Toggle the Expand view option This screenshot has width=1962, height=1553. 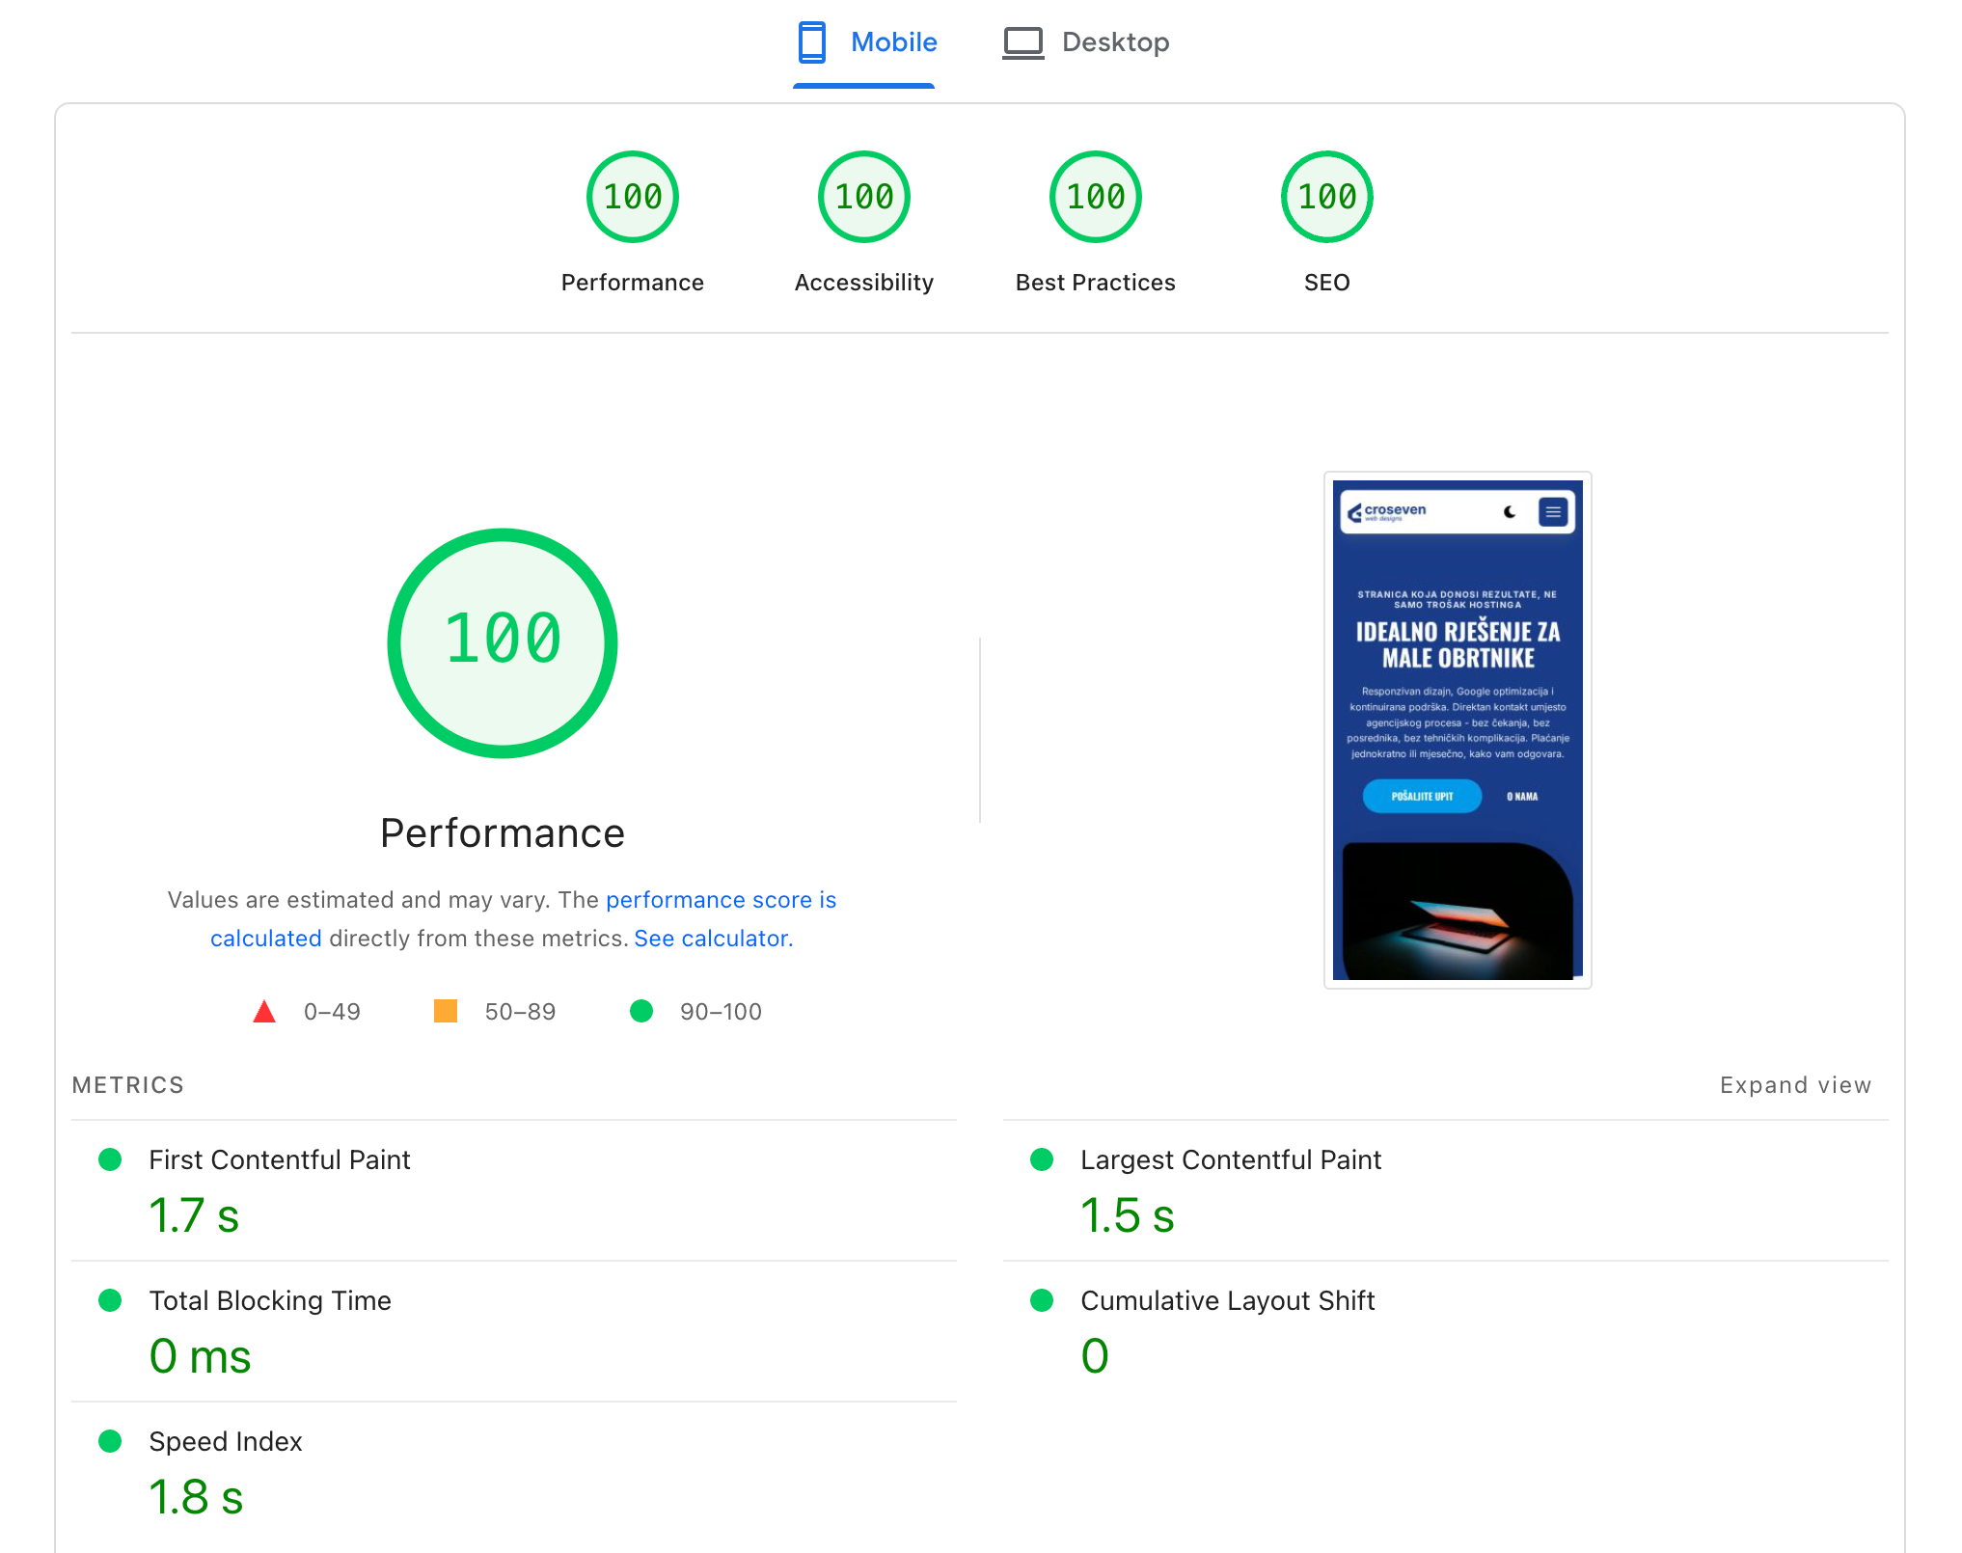[x=1794, y=1085]
